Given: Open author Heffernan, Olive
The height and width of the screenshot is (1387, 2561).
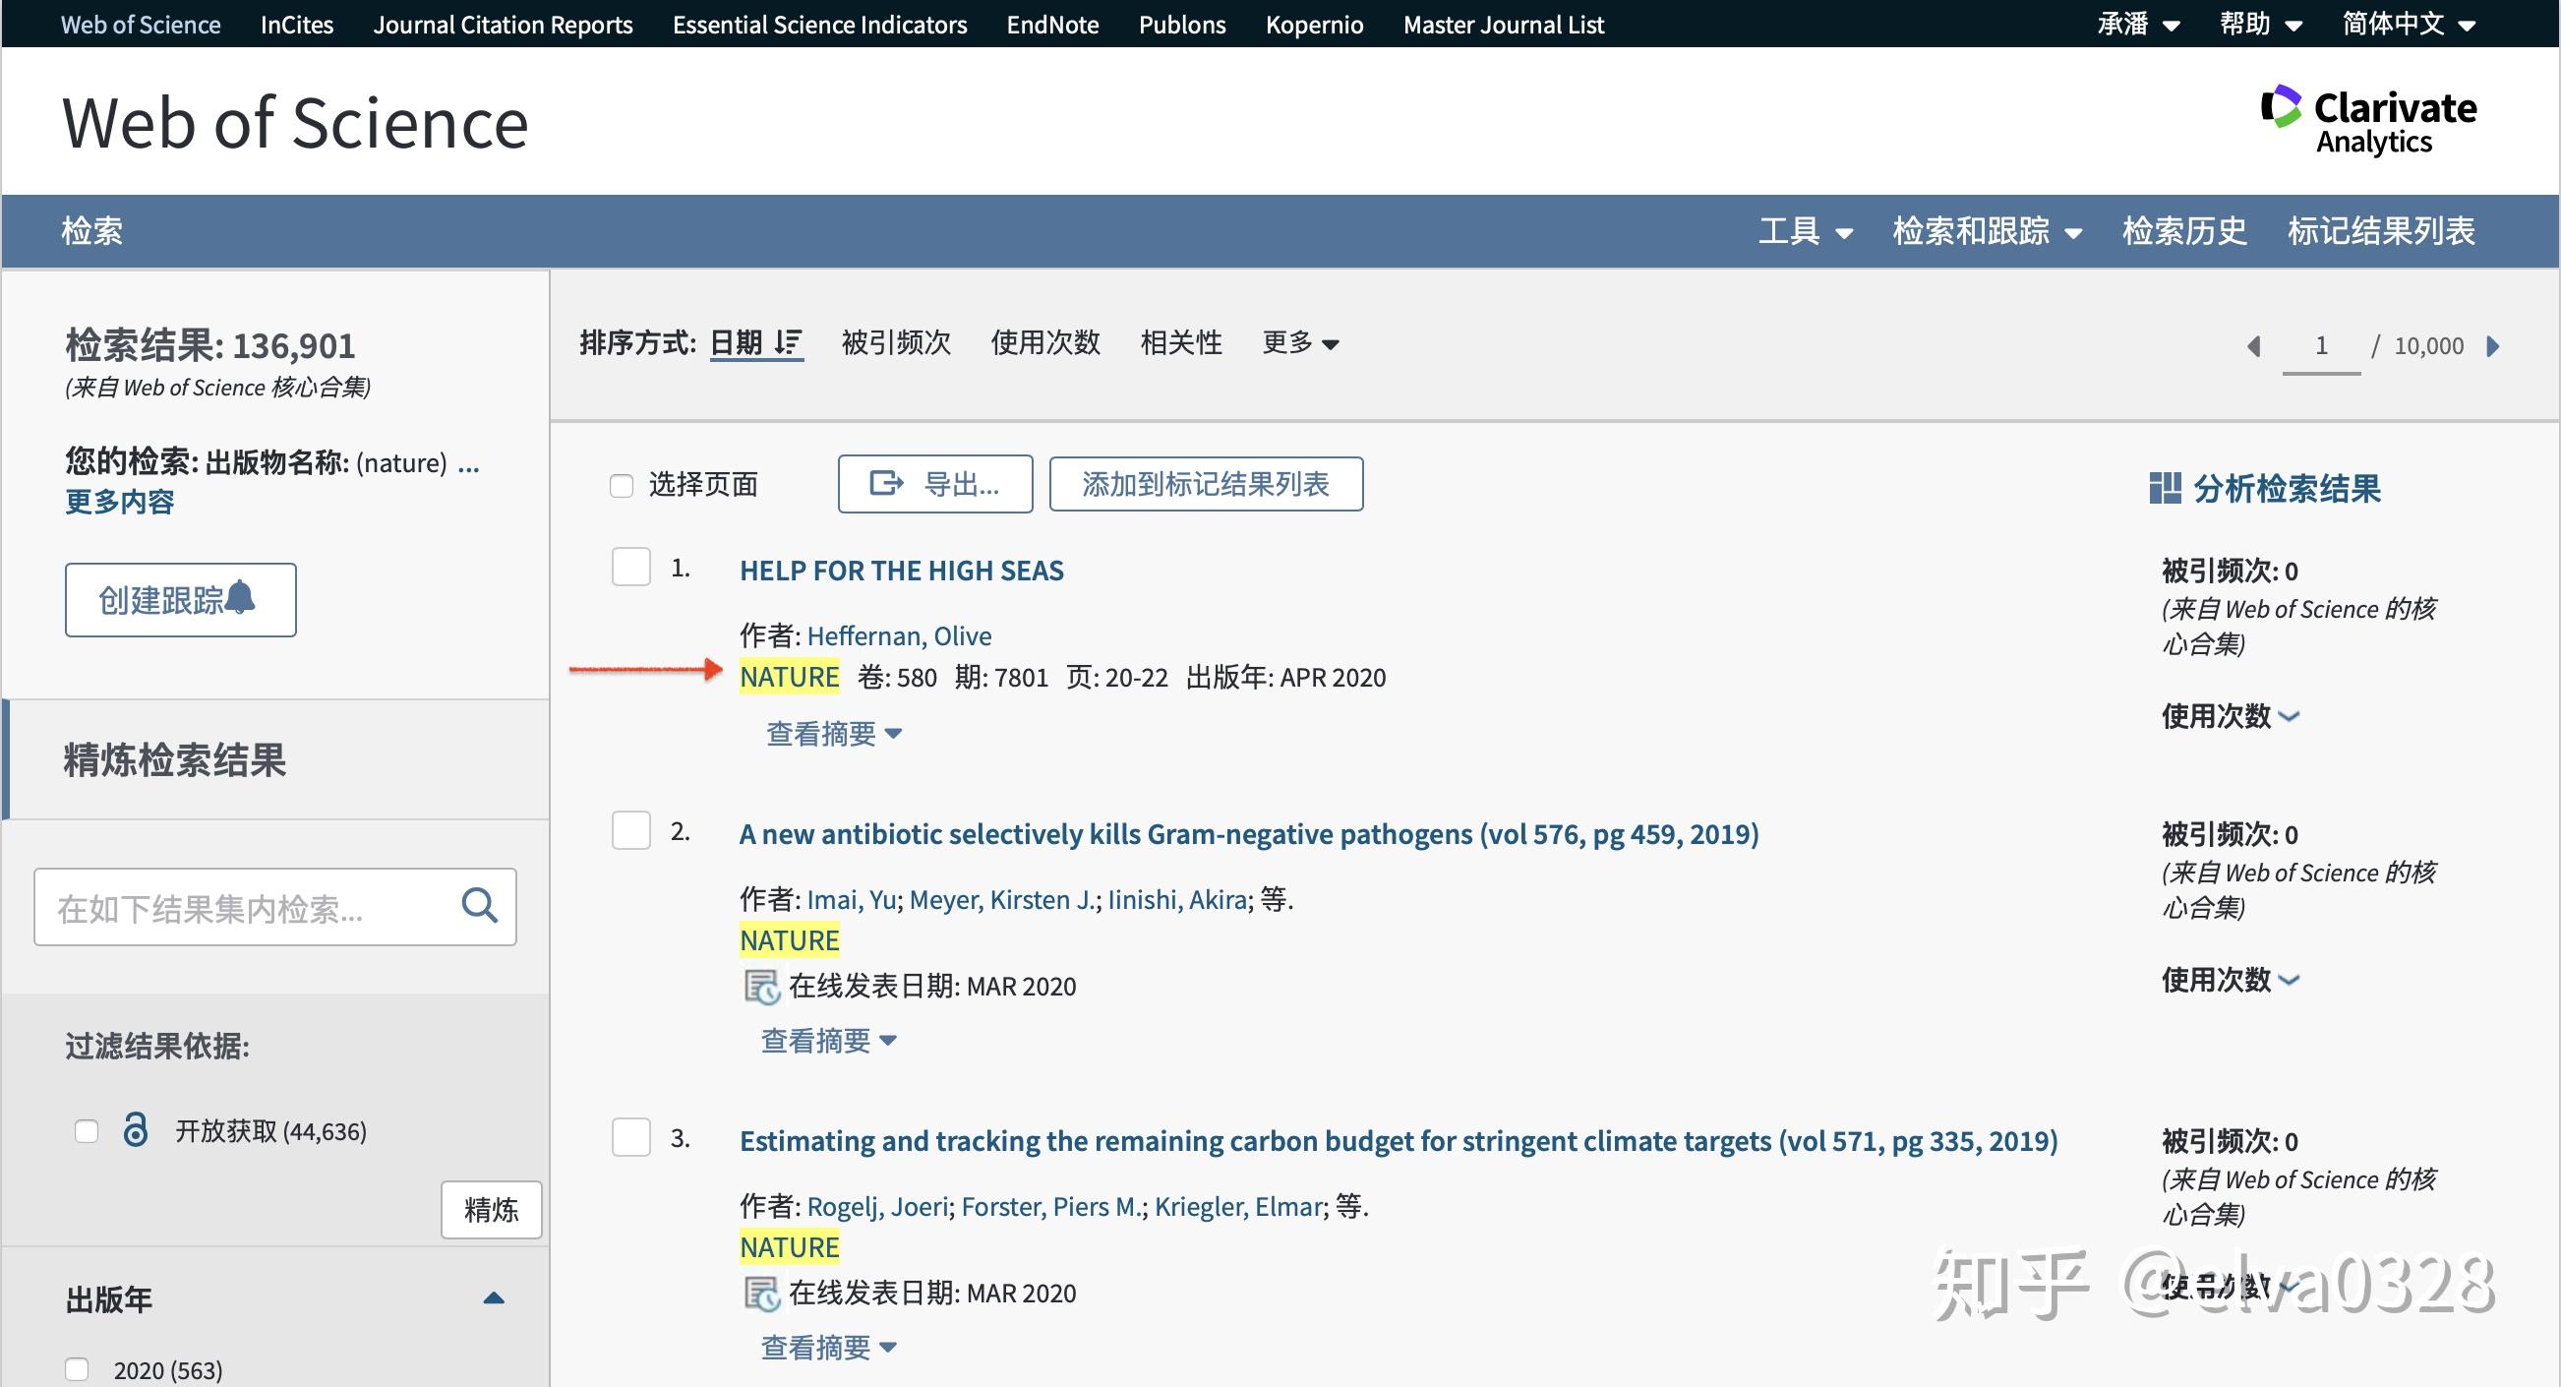Looking at the screenshot, I should [899, 635].
